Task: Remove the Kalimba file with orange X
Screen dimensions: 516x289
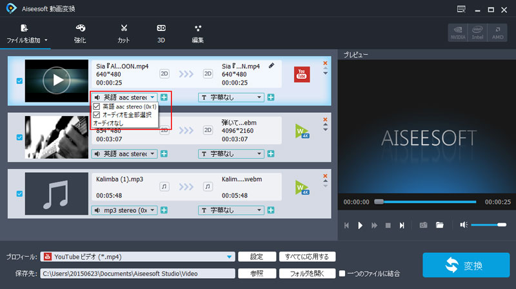Action: coord(325,175)
